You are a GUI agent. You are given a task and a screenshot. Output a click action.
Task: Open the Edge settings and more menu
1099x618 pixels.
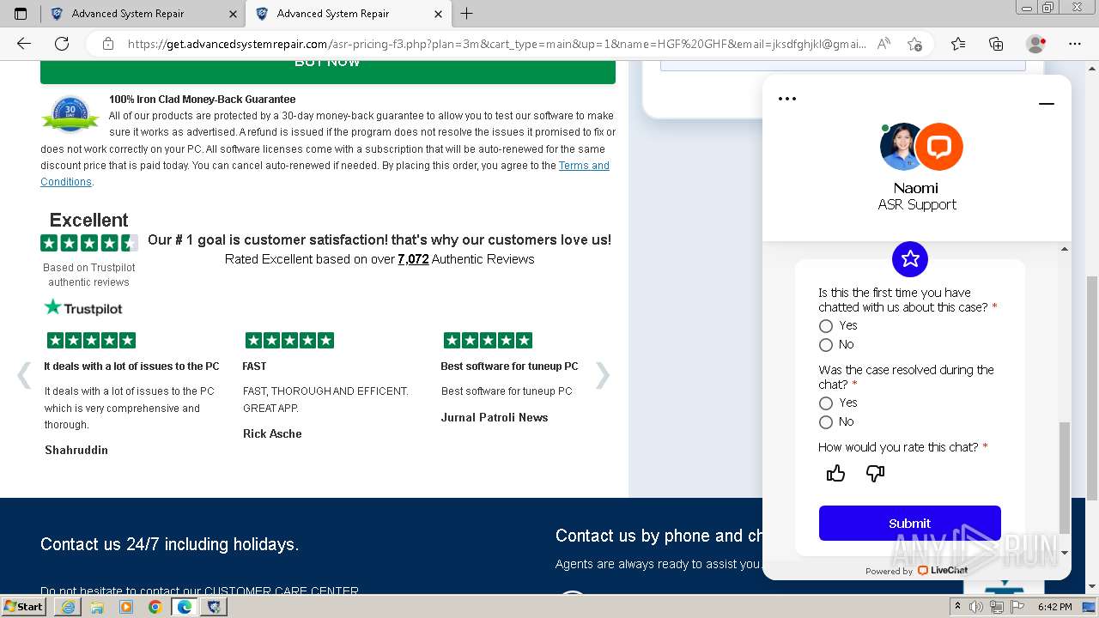1075,44
